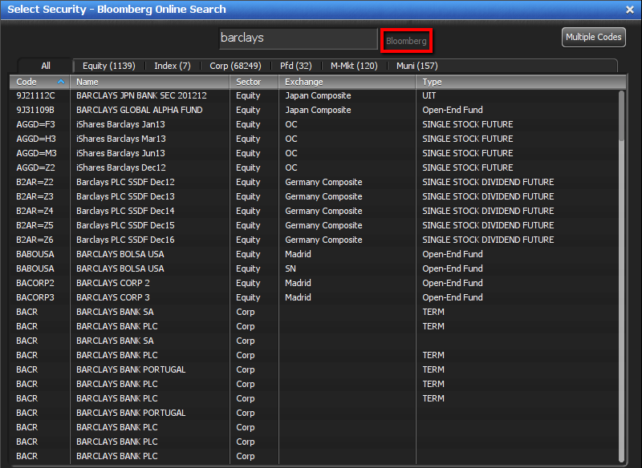Click the Bloomberg source button
The height and width of the screenshot is (468, 642).
(x=406, y=41)
